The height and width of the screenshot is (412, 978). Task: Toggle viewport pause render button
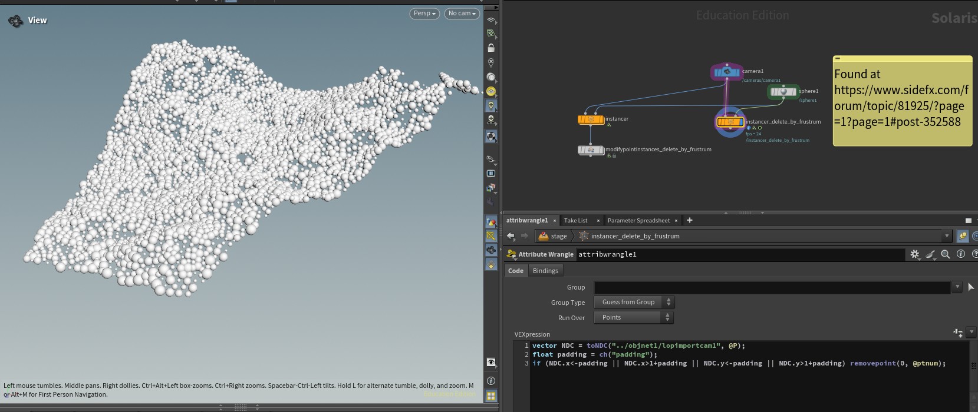[x=491, y=174]
